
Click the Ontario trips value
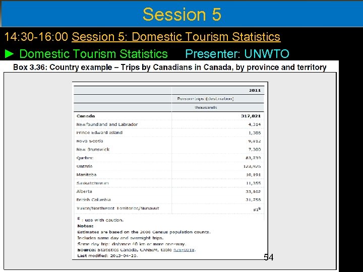(252, 166)
